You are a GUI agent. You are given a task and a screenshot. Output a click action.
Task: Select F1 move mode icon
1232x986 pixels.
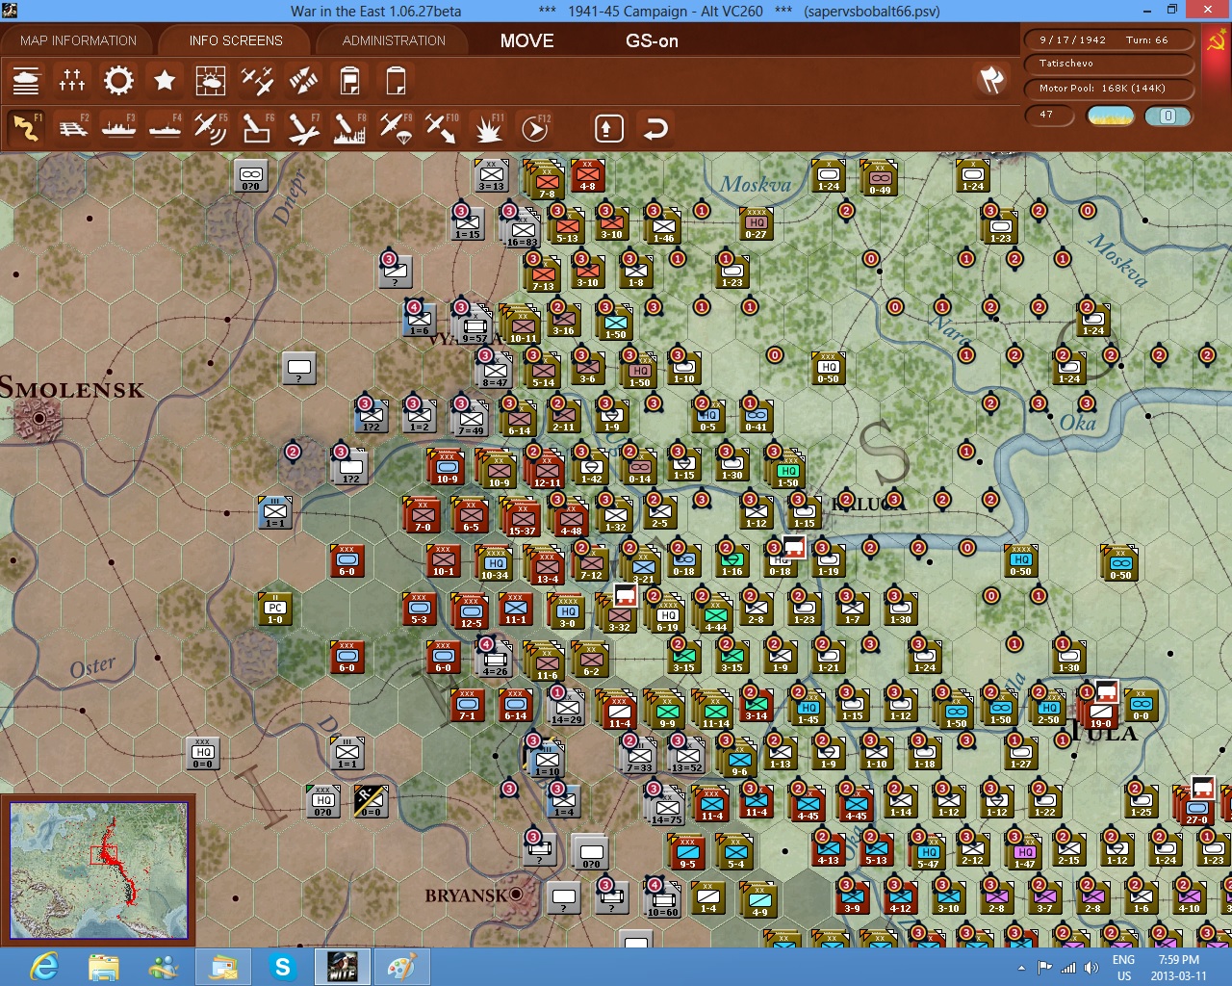coord(26,128)
